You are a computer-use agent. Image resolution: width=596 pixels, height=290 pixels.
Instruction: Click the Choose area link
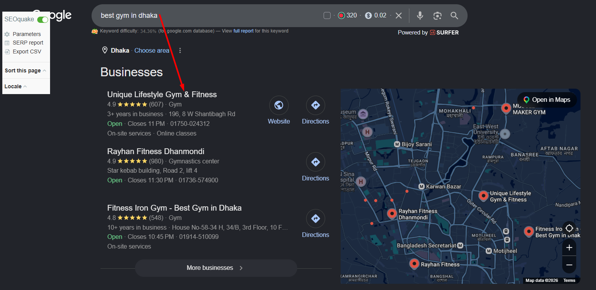point(152,50)
